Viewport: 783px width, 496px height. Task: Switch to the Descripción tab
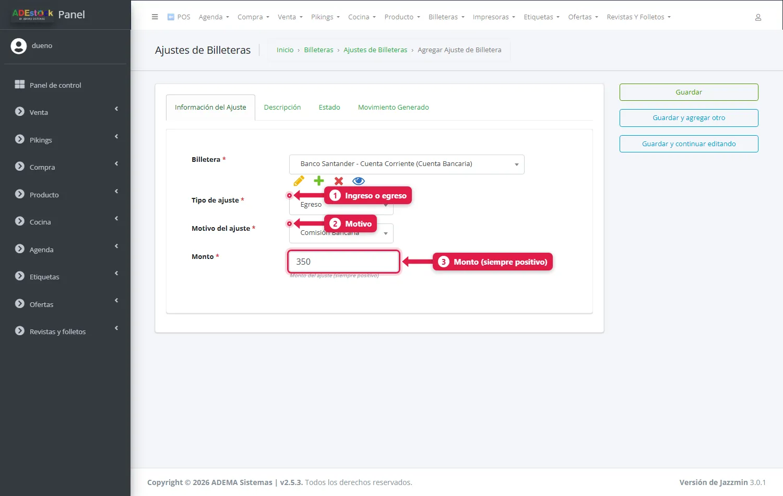282,108
